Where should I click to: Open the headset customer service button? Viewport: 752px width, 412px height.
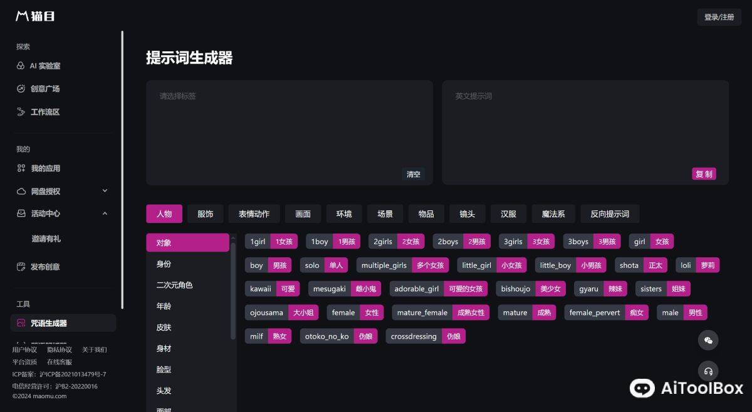click(708, 371)
